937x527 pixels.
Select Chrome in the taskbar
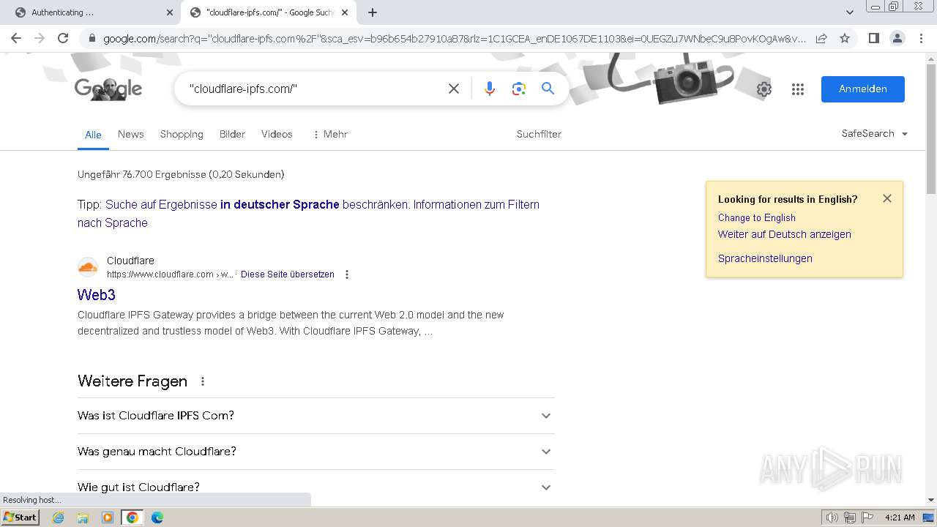pos(132,517)
